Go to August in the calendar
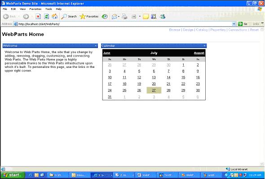 (x=199, y=53)
